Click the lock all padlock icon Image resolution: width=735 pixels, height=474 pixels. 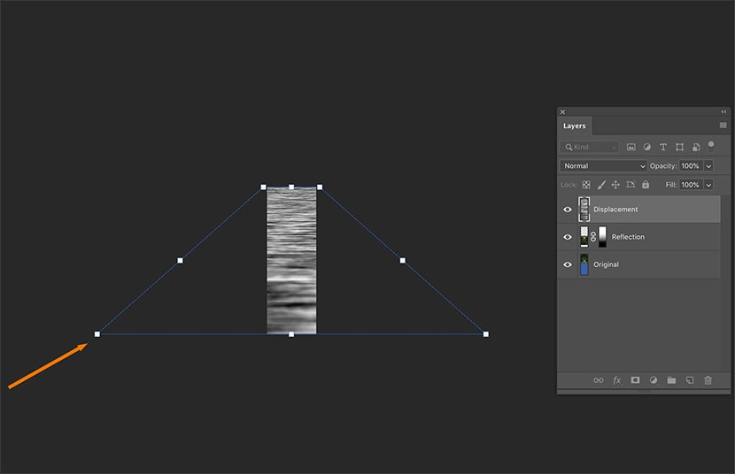[646, 185]
